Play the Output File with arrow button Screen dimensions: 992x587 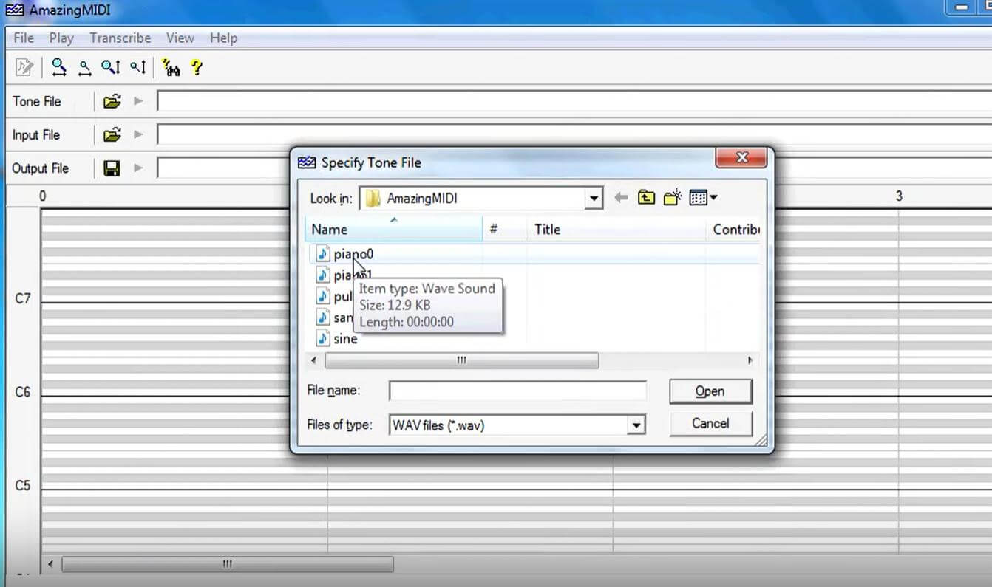click(138, 169)
